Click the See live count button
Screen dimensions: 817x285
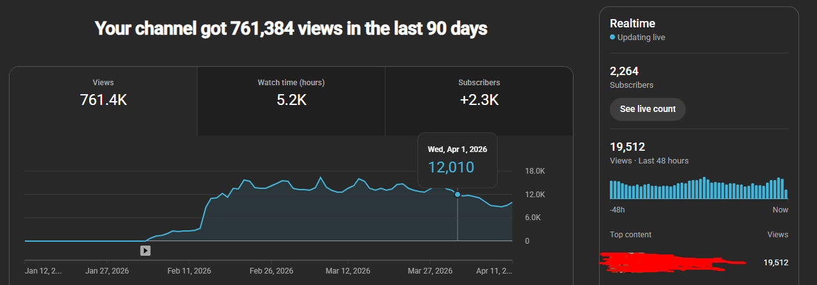[647, 109]
